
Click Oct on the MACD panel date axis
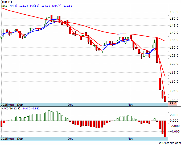(70, 139)
